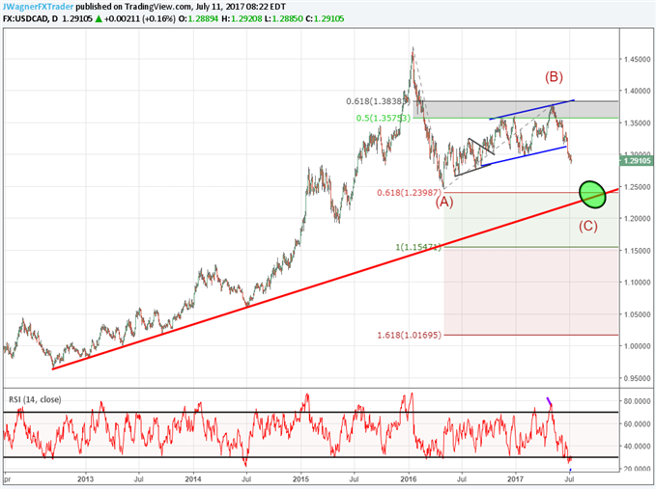
Task: Click the 1.05000 price axis label
Action: [638, 314]
